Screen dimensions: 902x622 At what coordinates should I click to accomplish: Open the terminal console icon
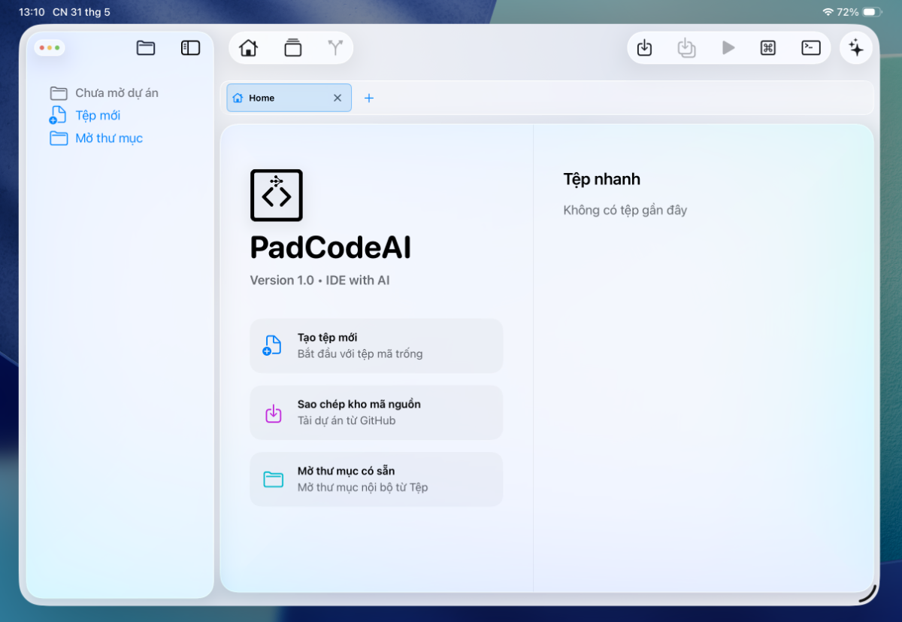tap(810, 48)
